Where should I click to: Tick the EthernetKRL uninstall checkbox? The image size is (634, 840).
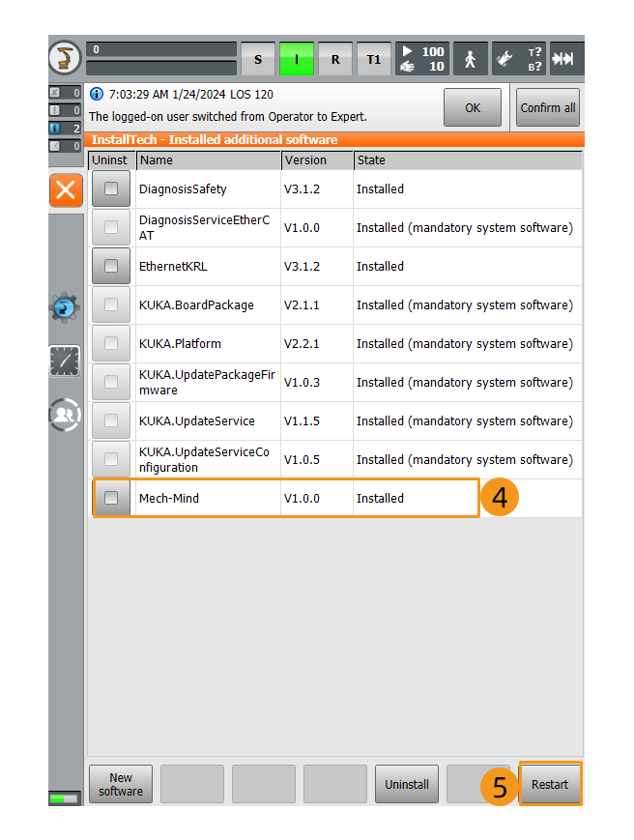pyautogui.click(x=111, y=266)
